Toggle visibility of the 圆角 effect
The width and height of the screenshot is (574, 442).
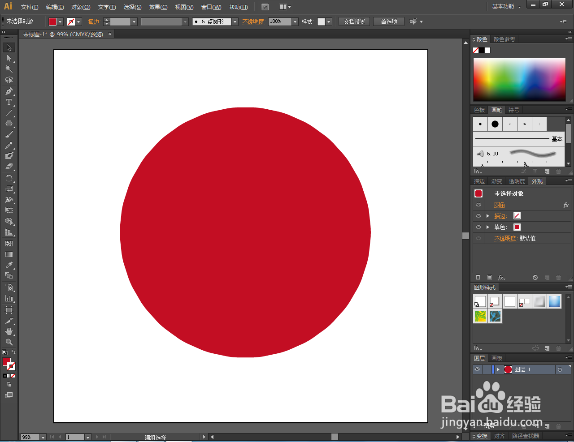[x=478, y=205]
